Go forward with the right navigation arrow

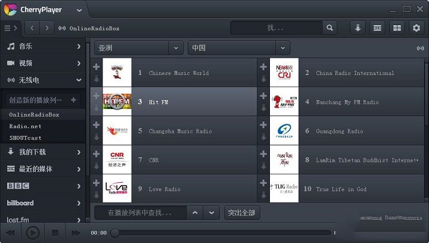click(x=47, y=28)
